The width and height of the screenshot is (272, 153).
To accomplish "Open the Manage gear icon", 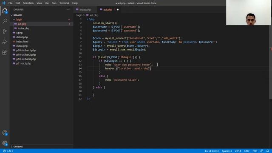I will [x=5, y=143].
